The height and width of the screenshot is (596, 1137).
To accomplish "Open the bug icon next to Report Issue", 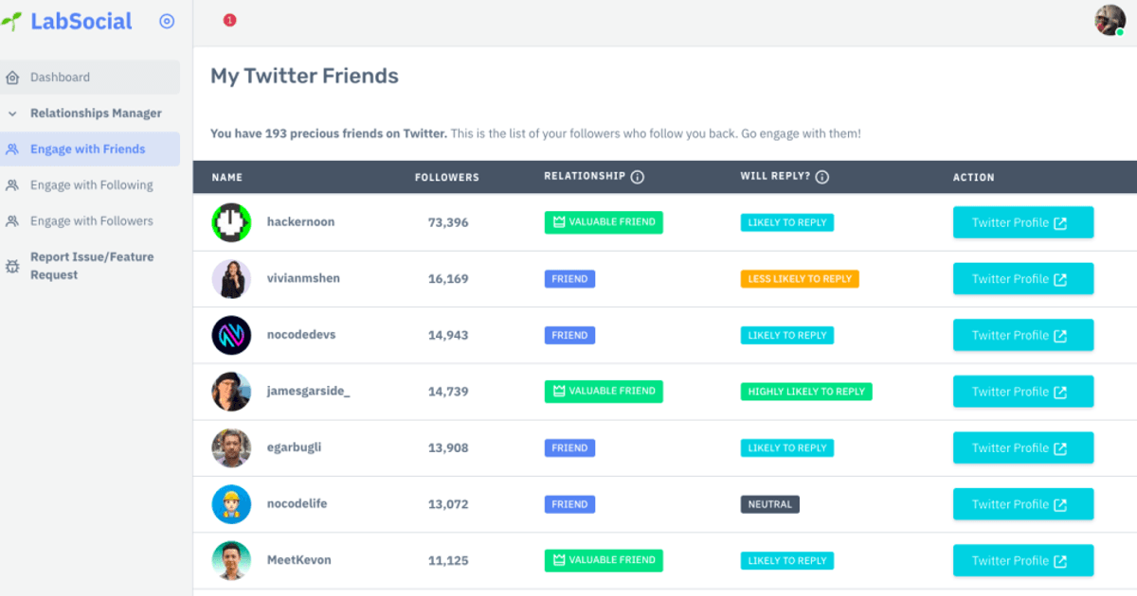I will click(x=13, y=266).
